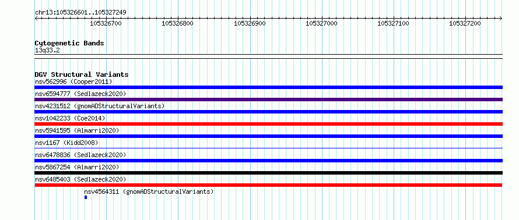
Task: Select the thin blue line under nsv1167
Action: click(x=268, y=148)
